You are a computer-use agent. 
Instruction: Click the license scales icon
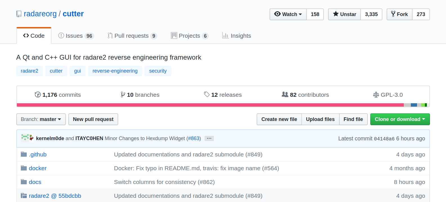point(376,95)
